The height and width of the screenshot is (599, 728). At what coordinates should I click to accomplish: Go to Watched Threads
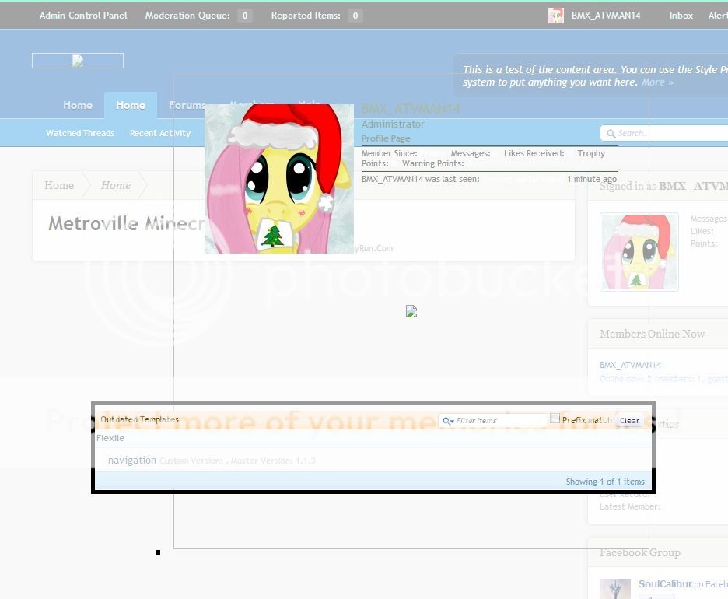coord(80,133)
